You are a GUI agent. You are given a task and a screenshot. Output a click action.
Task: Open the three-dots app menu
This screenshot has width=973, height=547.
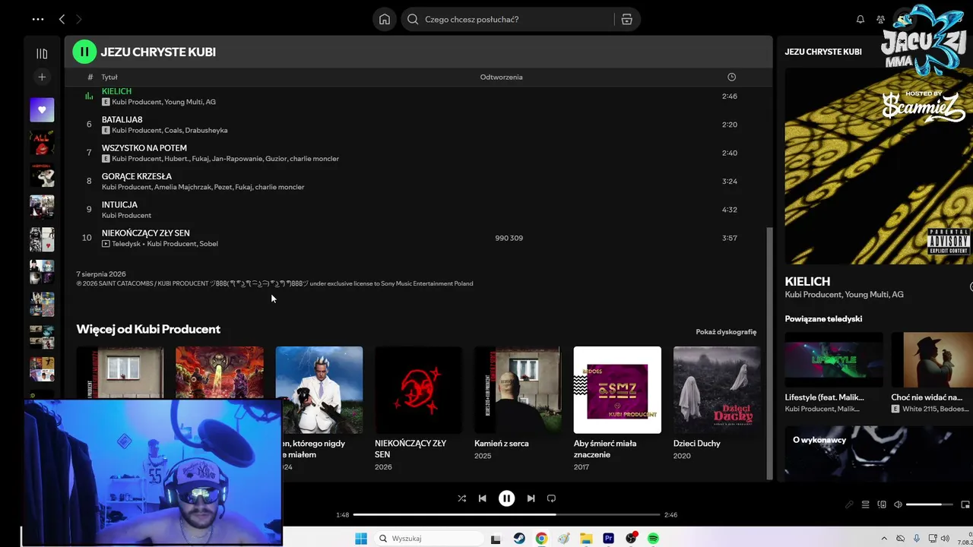coord(38,19)
